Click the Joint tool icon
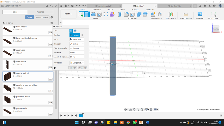 (160, 14)
